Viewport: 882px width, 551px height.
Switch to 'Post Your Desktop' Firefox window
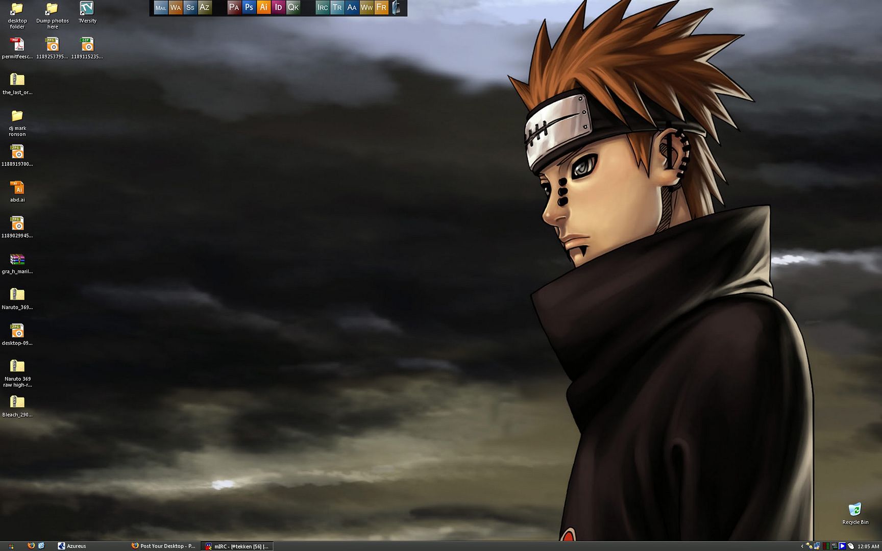coord(164,546)
